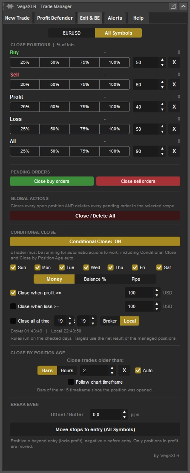The width and height of the screenshot is (190, 473).
Task: Enable Close all at time checkbox
Action: point(13,321)
